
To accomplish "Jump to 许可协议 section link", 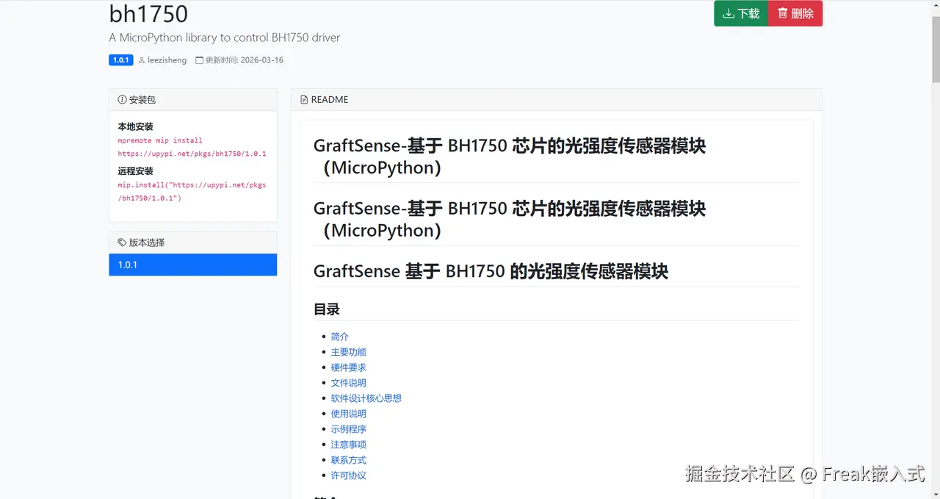I will (x=348, y=475).
